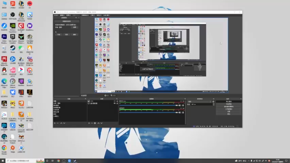Open the EA desktop shortcut
The width and height of the screenshot is (290, 163).
point(30,5)
